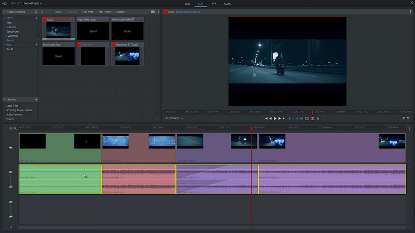Collapse the Project Contents panel
Screen dimensions: 415x233
coord(4,12)
